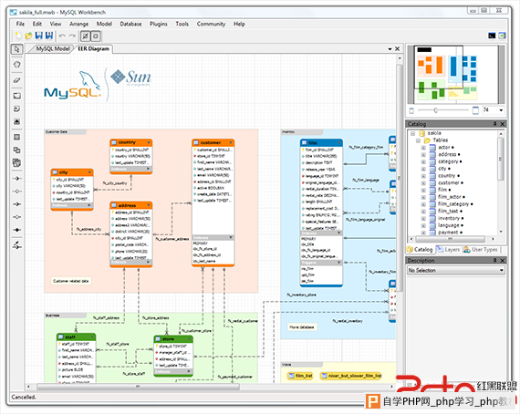Screen dimensions: 520x414
Task: Toggle the page guides display
Action: (96, 36)
